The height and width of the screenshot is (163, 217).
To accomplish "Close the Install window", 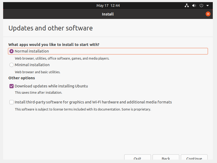I will (x=208, y=14).
